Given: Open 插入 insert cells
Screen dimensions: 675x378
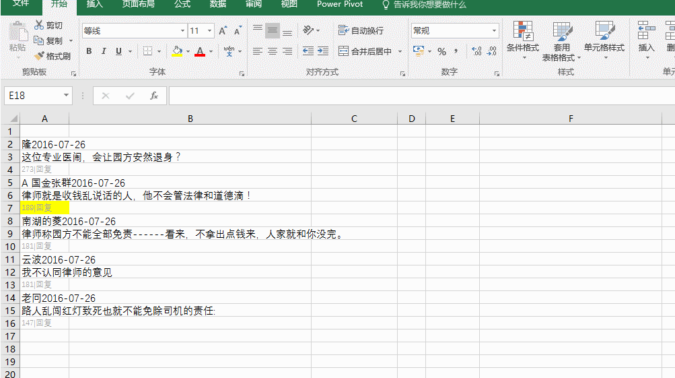Looking at the screenshot, I should (646, 40).
